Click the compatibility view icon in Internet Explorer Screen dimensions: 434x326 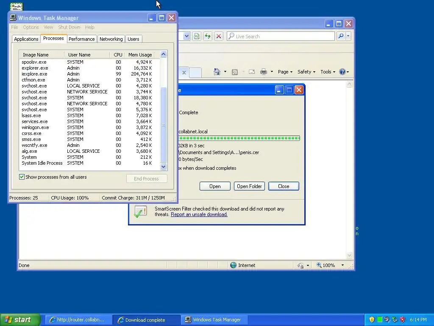[197, 36]
